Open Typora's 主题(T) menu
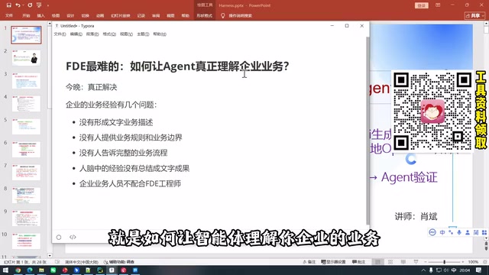 [143, 34]
